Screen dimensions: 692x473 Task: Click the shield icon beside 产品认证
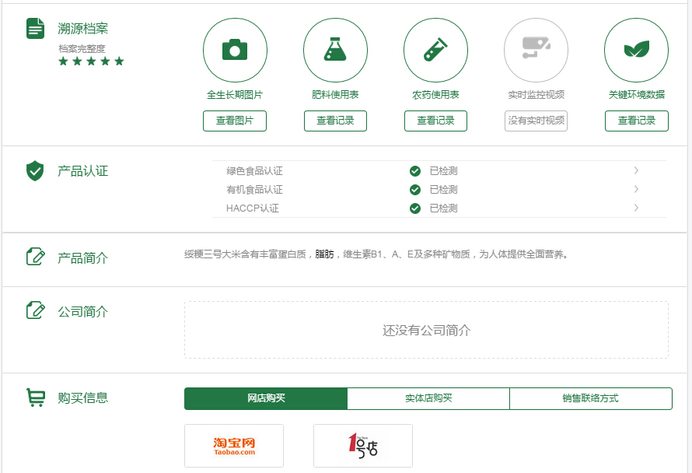click(x=35, y=171)
